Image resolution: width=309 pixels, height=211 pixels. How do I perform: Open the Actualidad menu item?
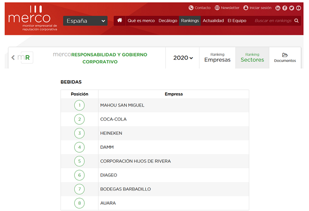tap(213, 21)
